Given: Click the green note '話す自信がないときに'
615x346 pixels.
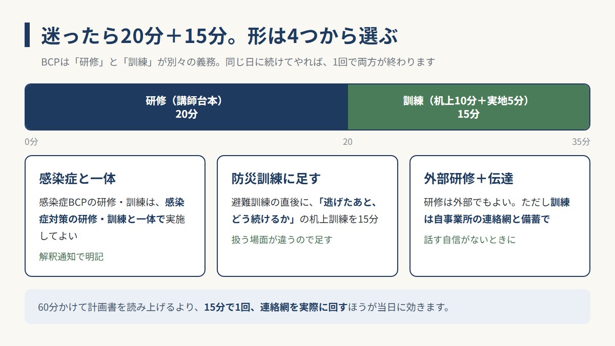Looking at the screenshot, I should [470, 240].
